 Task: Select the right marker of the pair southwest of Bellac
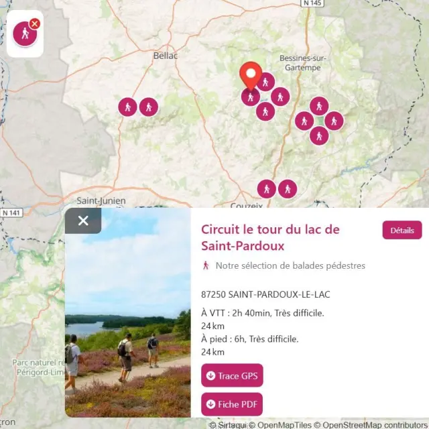[x=148, y=107]
